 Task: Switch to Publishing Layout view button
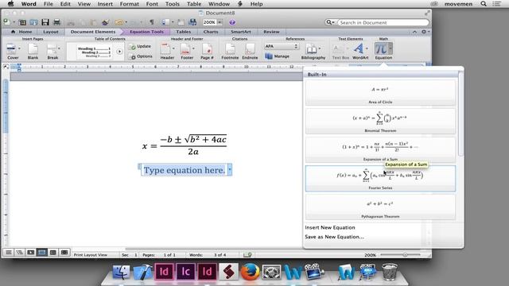(x=31, y=253)
